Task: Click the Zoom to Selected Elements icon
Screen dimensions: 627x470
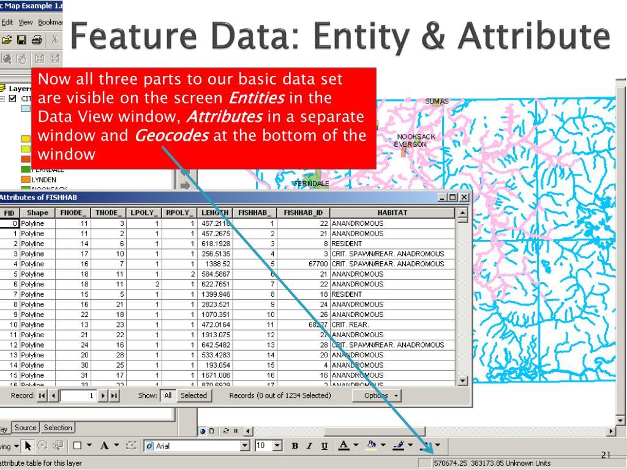Action: 58,446
